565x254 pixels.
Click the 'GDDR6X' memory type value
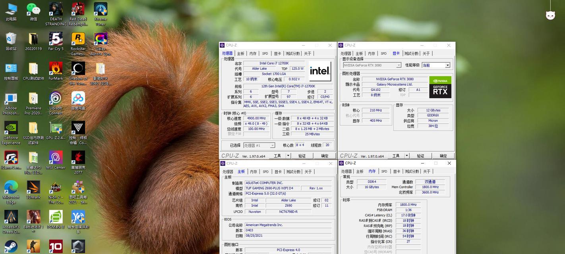(433, 115)
